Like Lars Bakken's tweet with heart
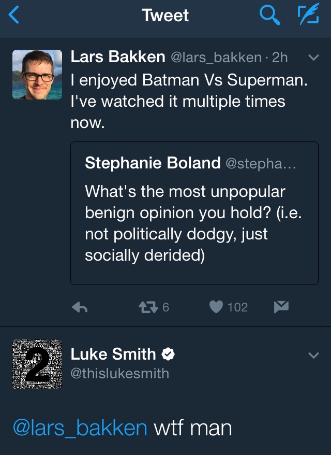331x455 pixels. (216, 307)
